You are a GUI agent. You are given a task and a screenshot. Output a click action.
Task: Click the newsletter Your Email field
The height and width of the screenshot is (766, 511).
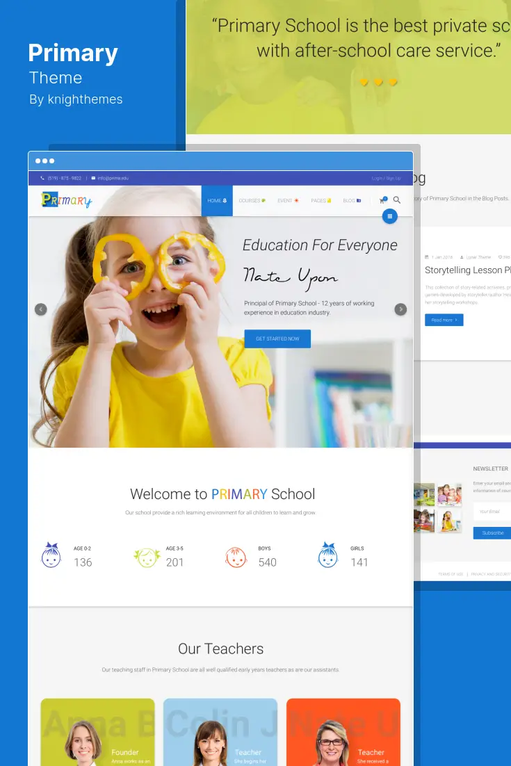pyautogui.click(x=492, y=512)
